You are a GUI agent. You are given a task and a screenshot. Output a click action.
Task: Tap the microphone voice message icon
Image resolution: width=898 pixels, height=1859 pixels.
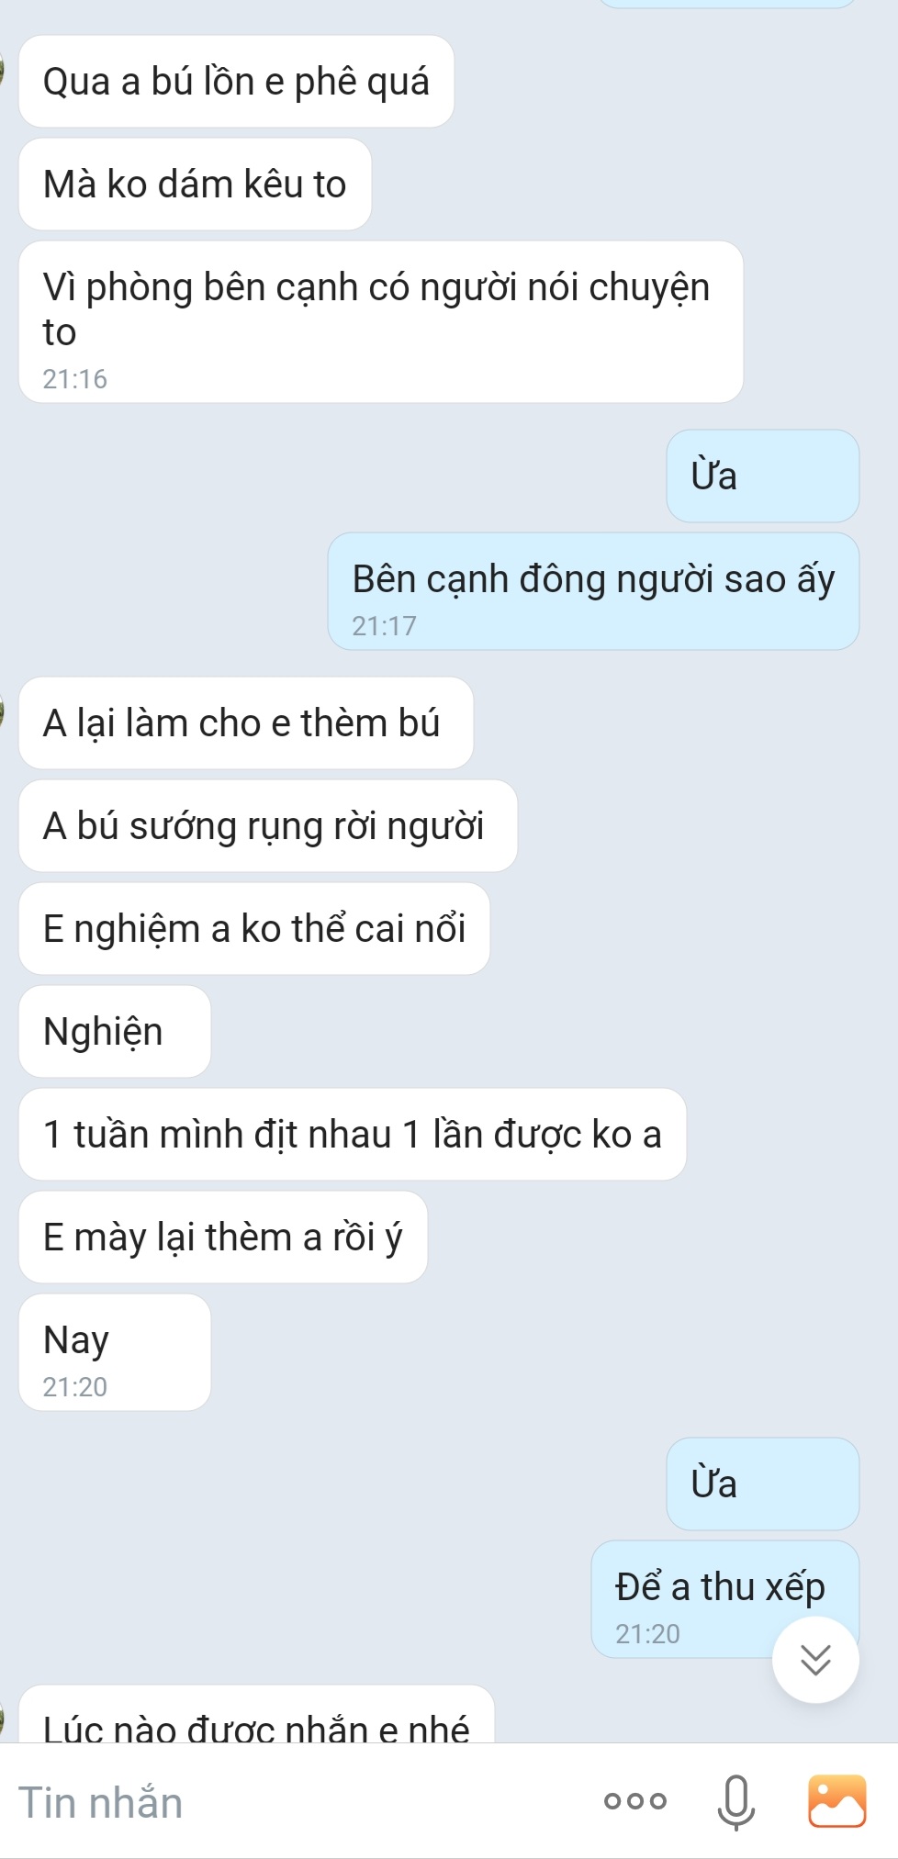tap(735, 1802)
